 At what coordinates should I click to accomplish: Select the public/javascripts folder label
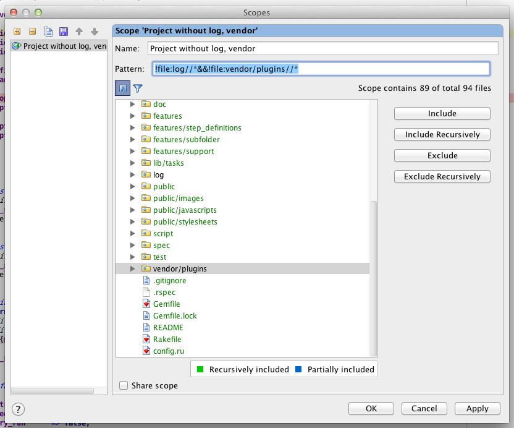[185, 210]
